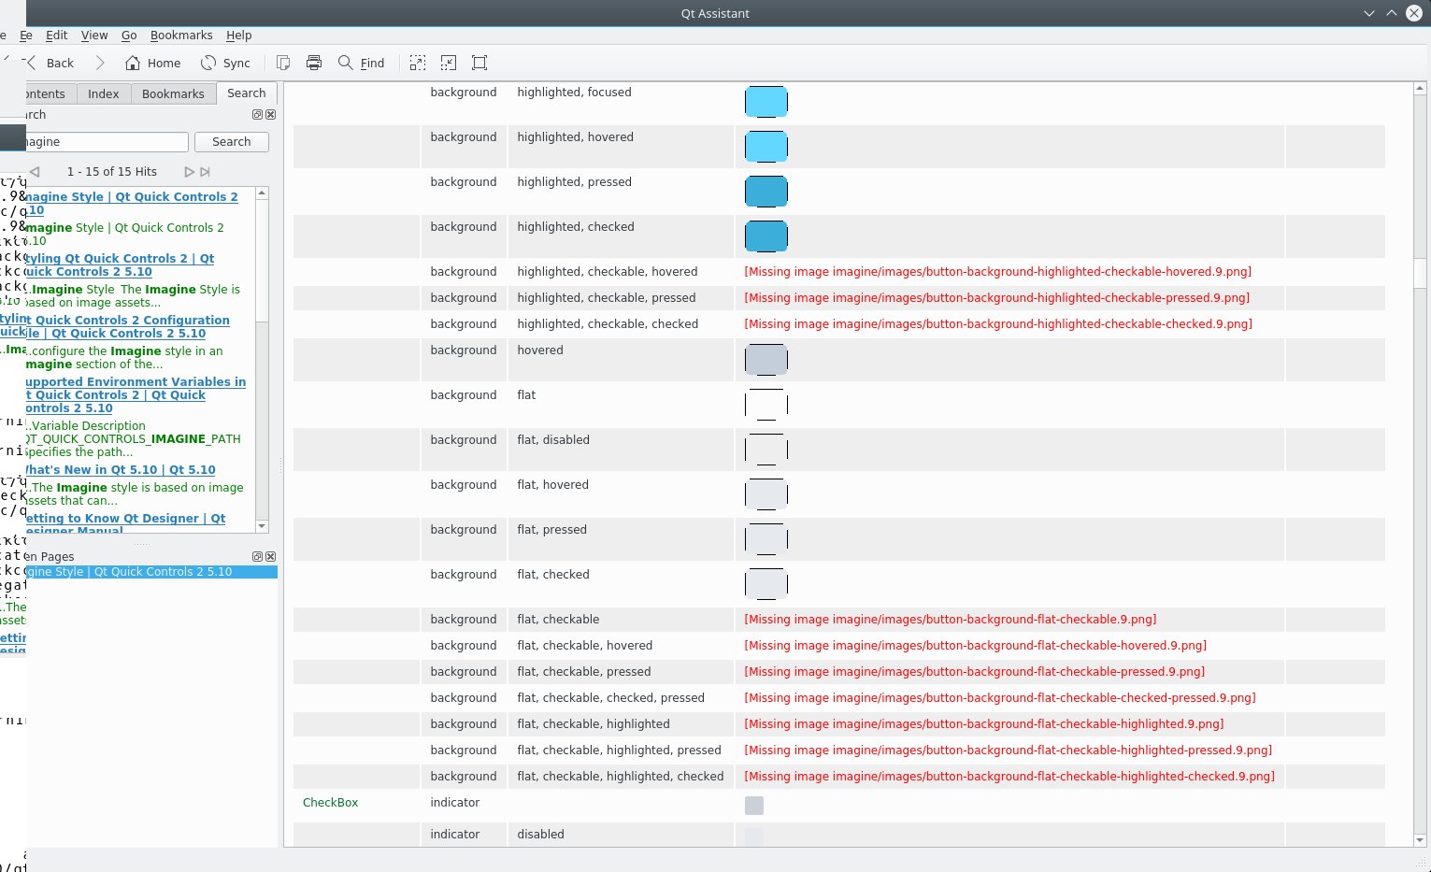Click the search query input field

[106, 142]
